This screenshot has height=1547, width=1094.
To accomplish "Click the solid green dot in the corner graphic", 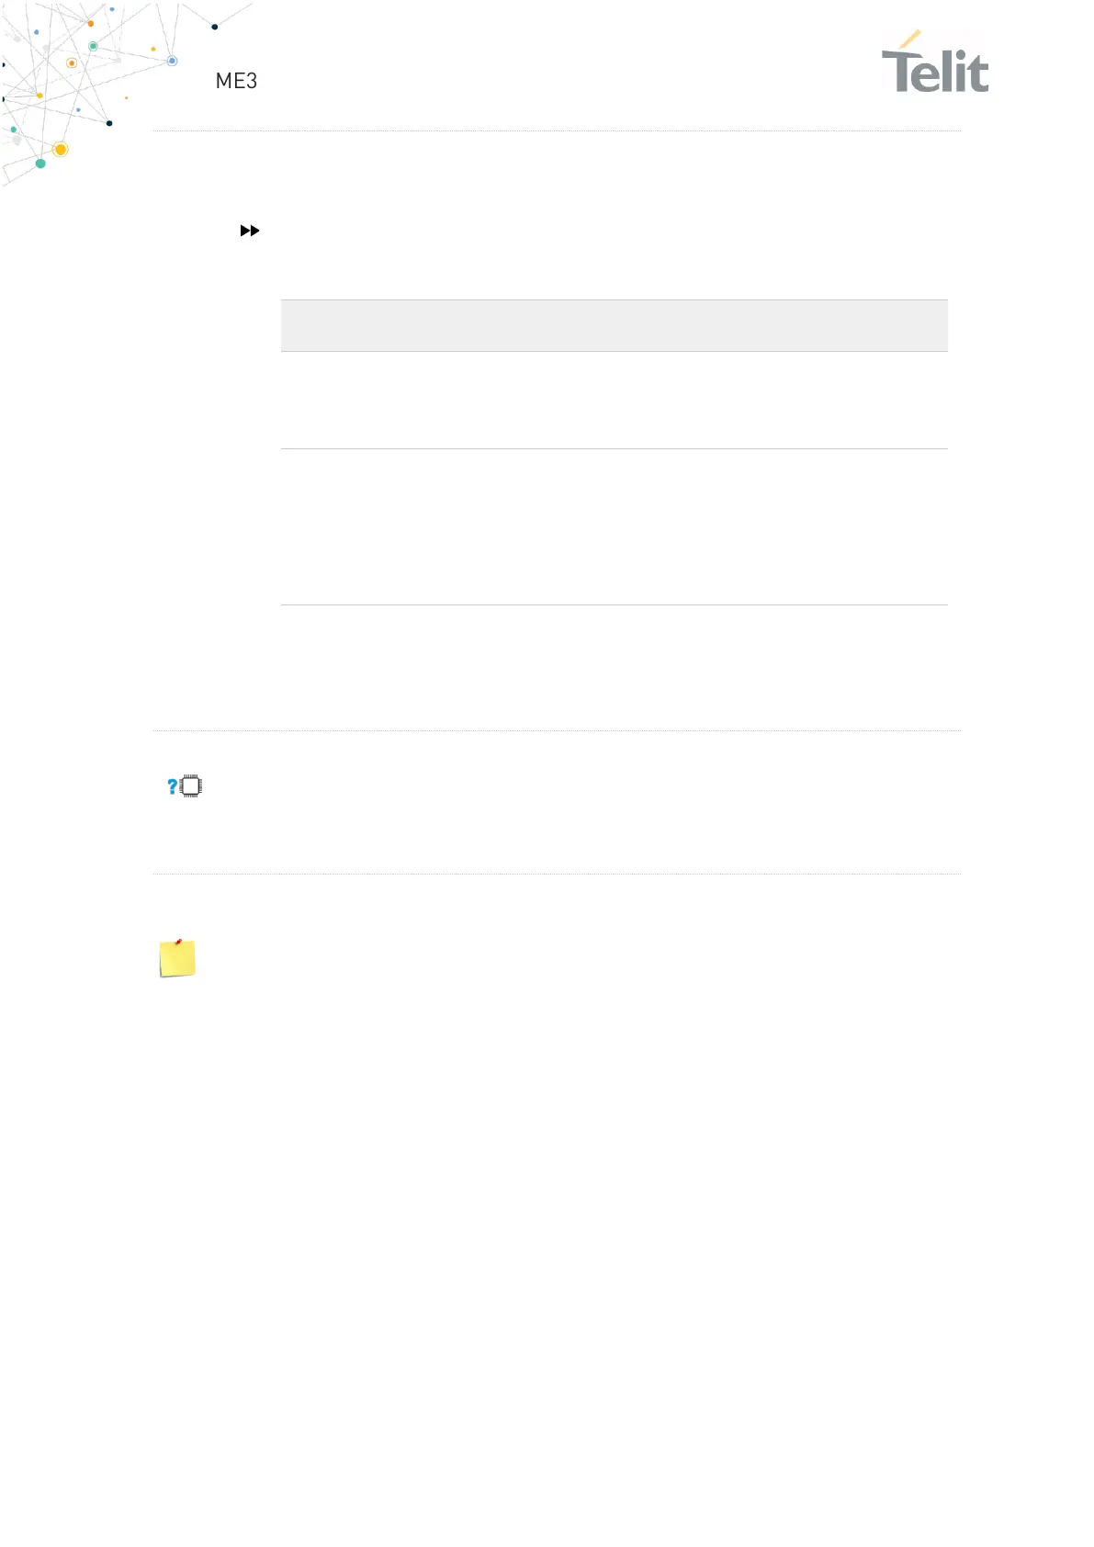I will 40,164.
